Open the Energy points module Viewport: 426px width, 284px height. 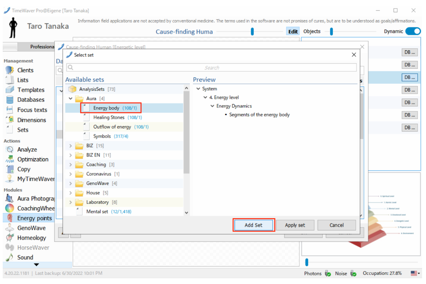(x=34, y=218)
